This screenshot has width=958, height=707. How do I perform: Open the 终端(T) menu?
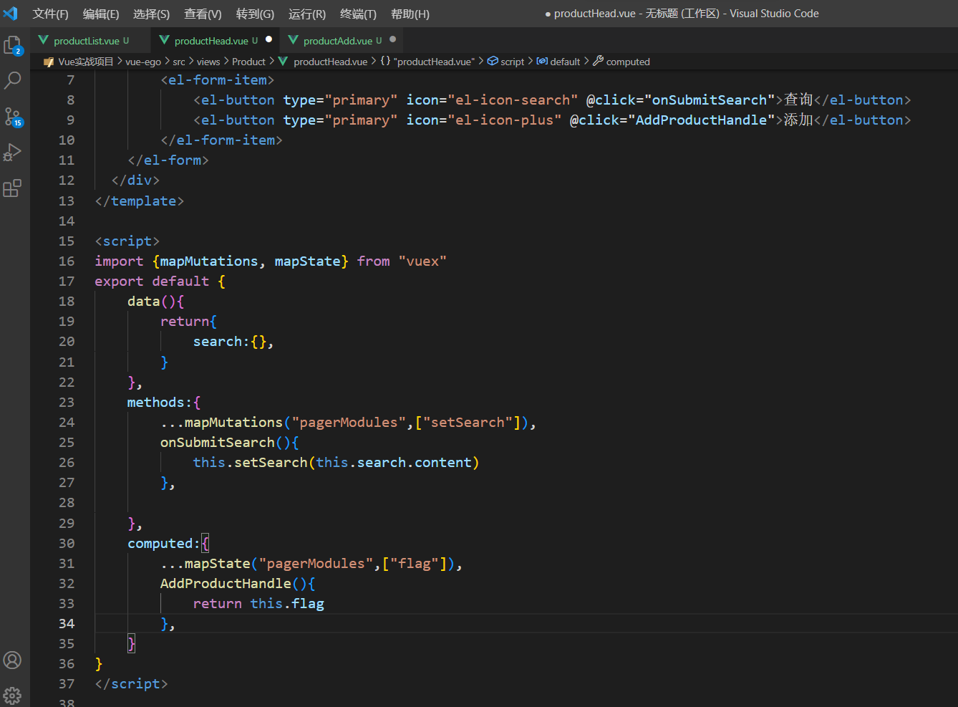(x=358, y=14)
